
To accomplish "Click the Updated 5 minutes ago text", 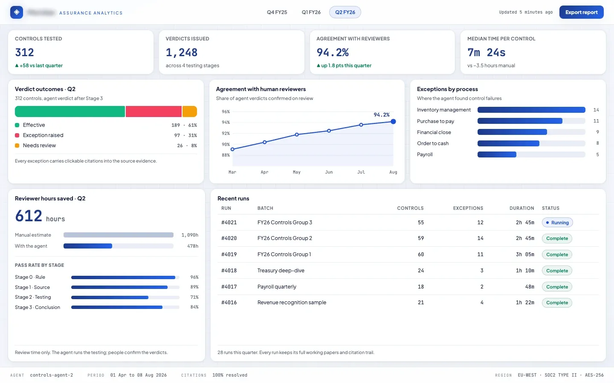I will coord(526,12).
